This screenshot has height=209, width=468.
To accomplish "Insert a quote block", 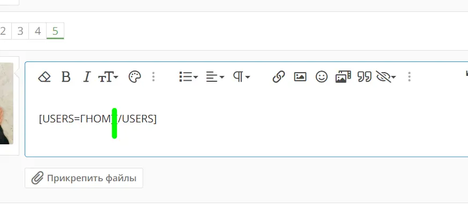I will click(365, 77).
